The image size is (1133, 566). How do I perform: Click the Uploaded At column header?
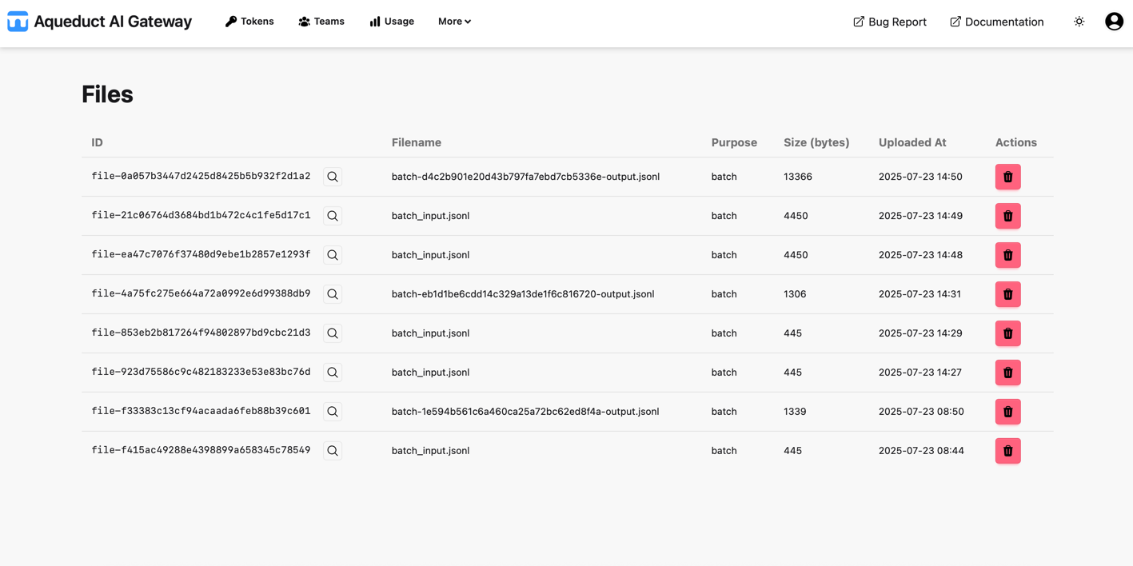coord(912,142)
